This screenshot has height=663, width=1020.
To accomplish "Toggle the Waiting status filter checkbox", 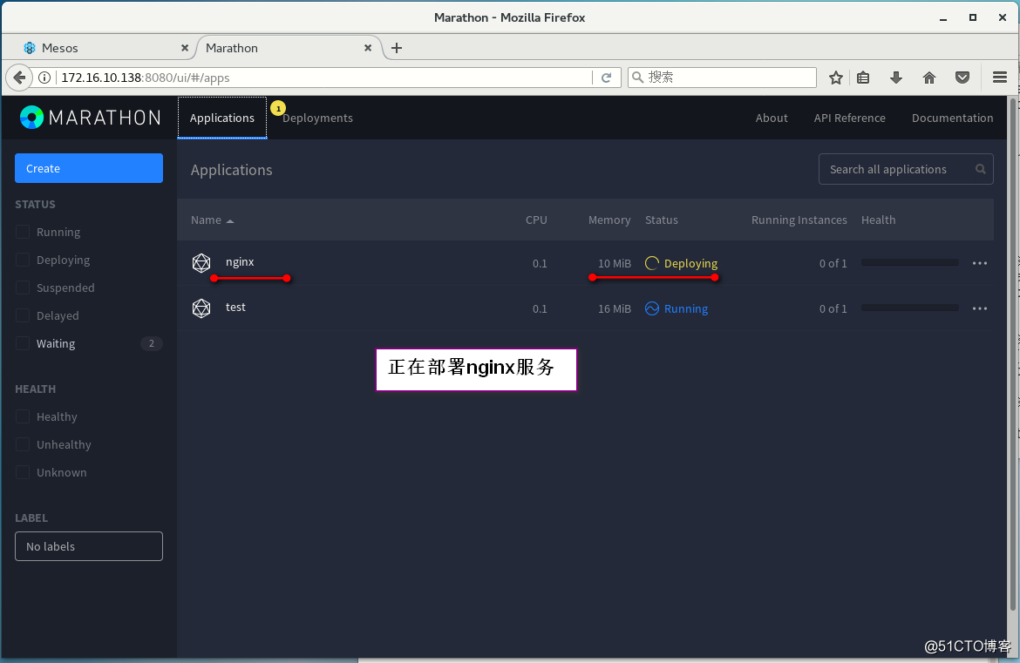I will tap(23, 343).
